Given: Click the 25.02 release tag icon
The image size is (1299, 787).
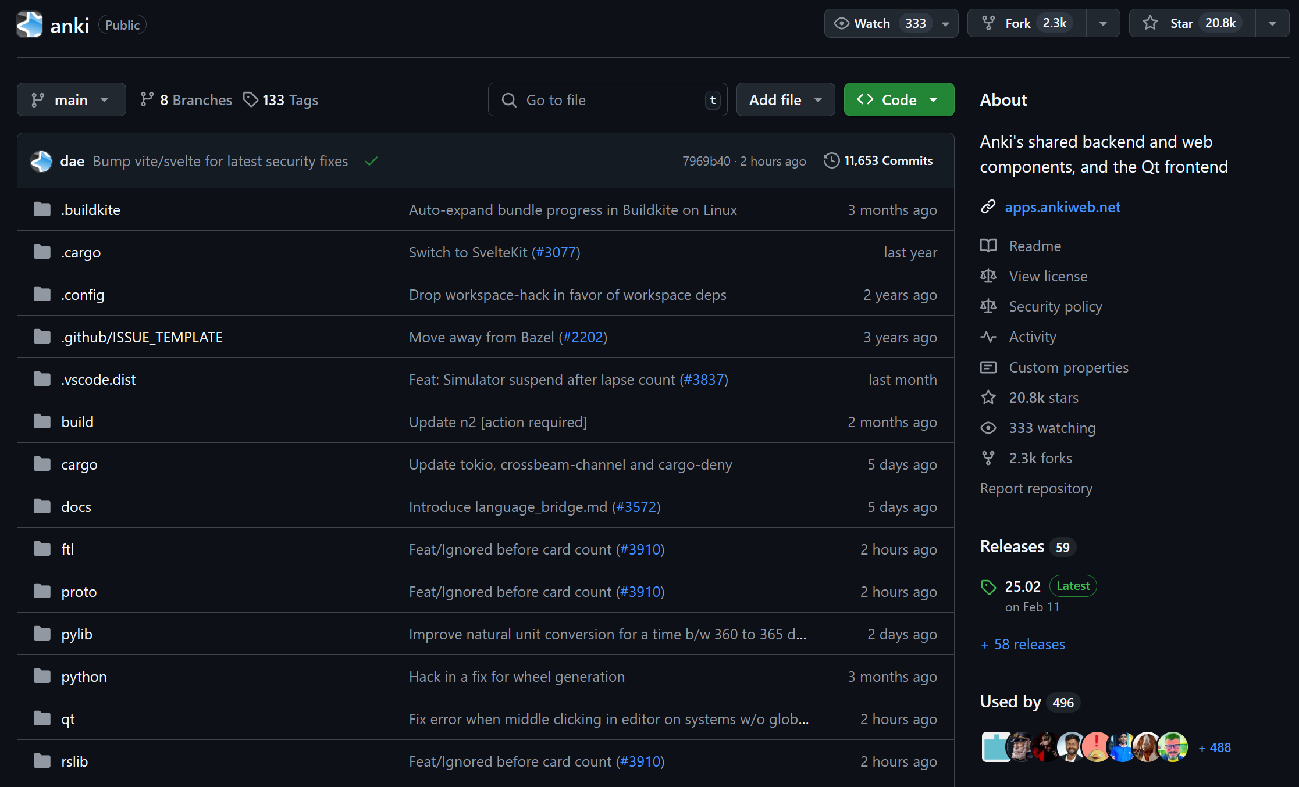Looking at the screenshot, I should 988,587.
